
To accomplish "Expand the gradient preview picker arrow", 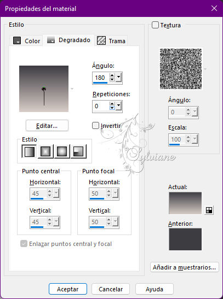I will pos(72,89).
